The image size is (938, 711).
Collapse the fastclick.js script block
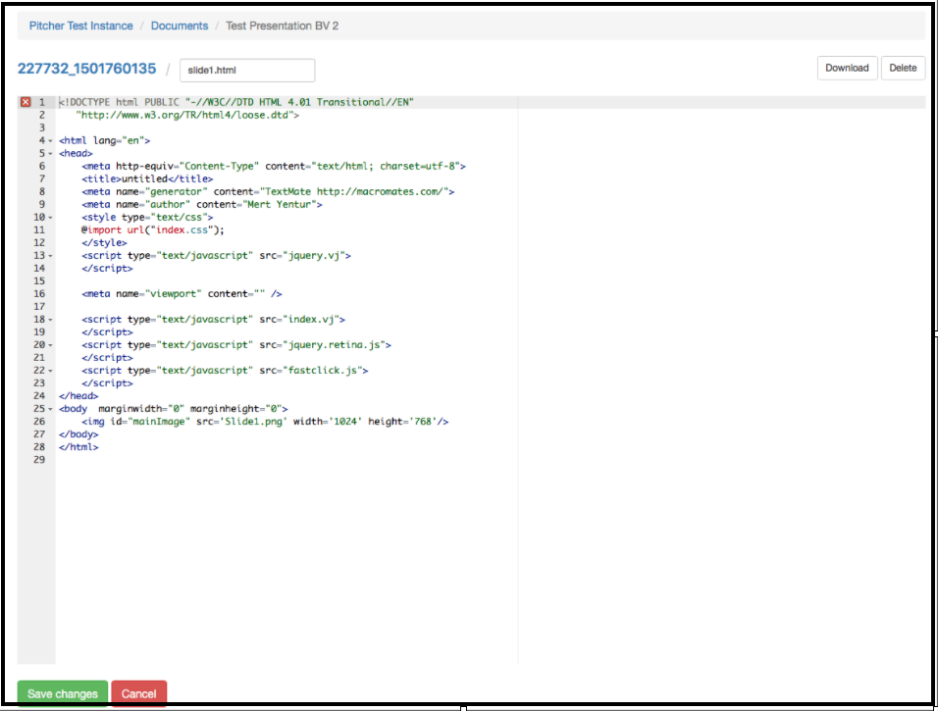tap(50, 370)
